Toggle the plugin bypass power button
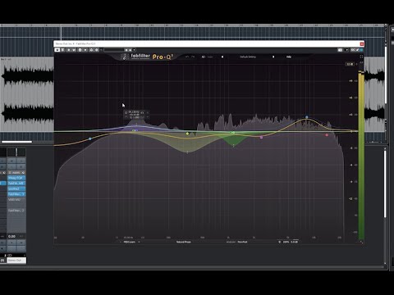The width and height of the screenshot is (394, 295). (x=57, y=50)
